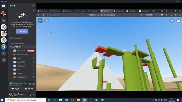Image resolution: width=182 pixels, height=102 pixels.
Task: Open Microsoft Edge from the taskbar
Action: (x=55, y=100)
